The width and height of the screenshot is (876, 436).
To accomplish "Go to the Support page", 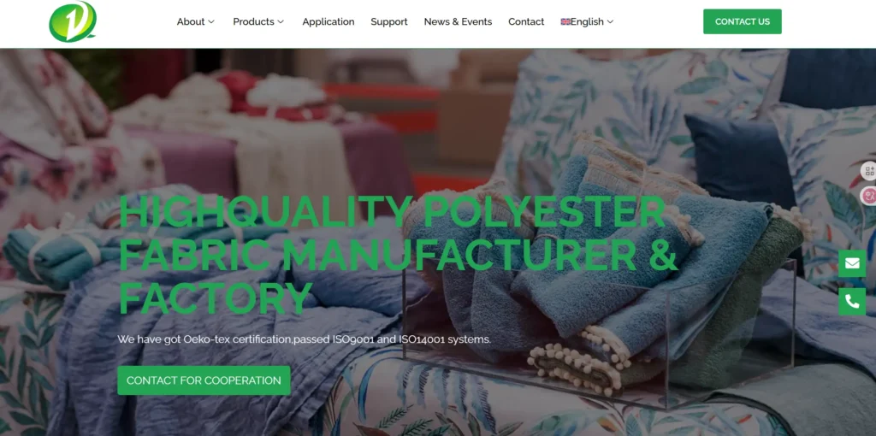I will (389, 21).
